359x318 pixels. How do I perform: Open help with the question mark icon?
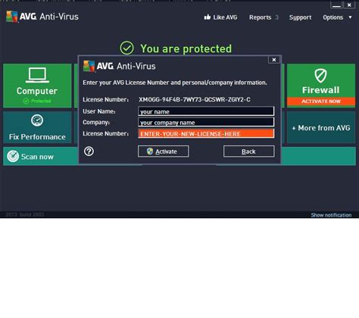pyautogui.click(x=89, y=151)
